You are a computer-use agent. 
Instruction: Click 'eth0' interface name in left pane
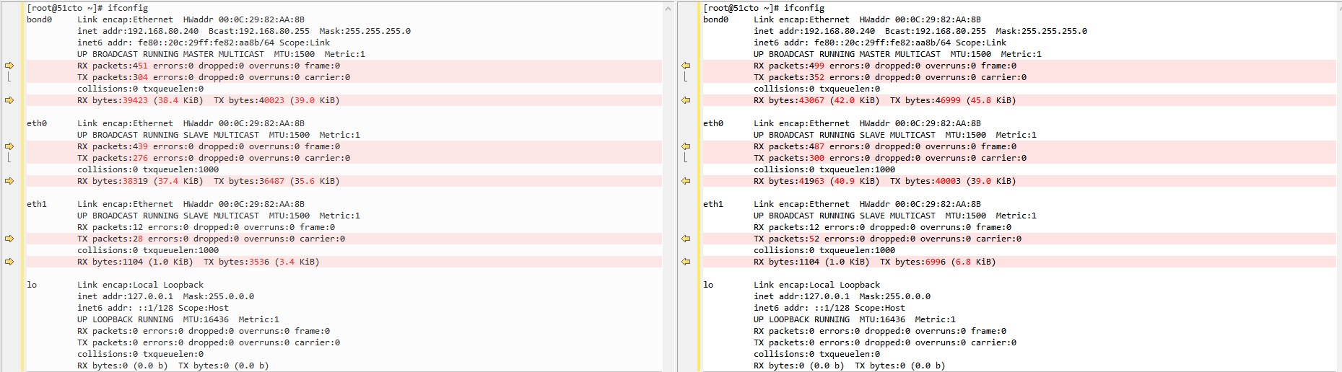click(x=37, y=123)
